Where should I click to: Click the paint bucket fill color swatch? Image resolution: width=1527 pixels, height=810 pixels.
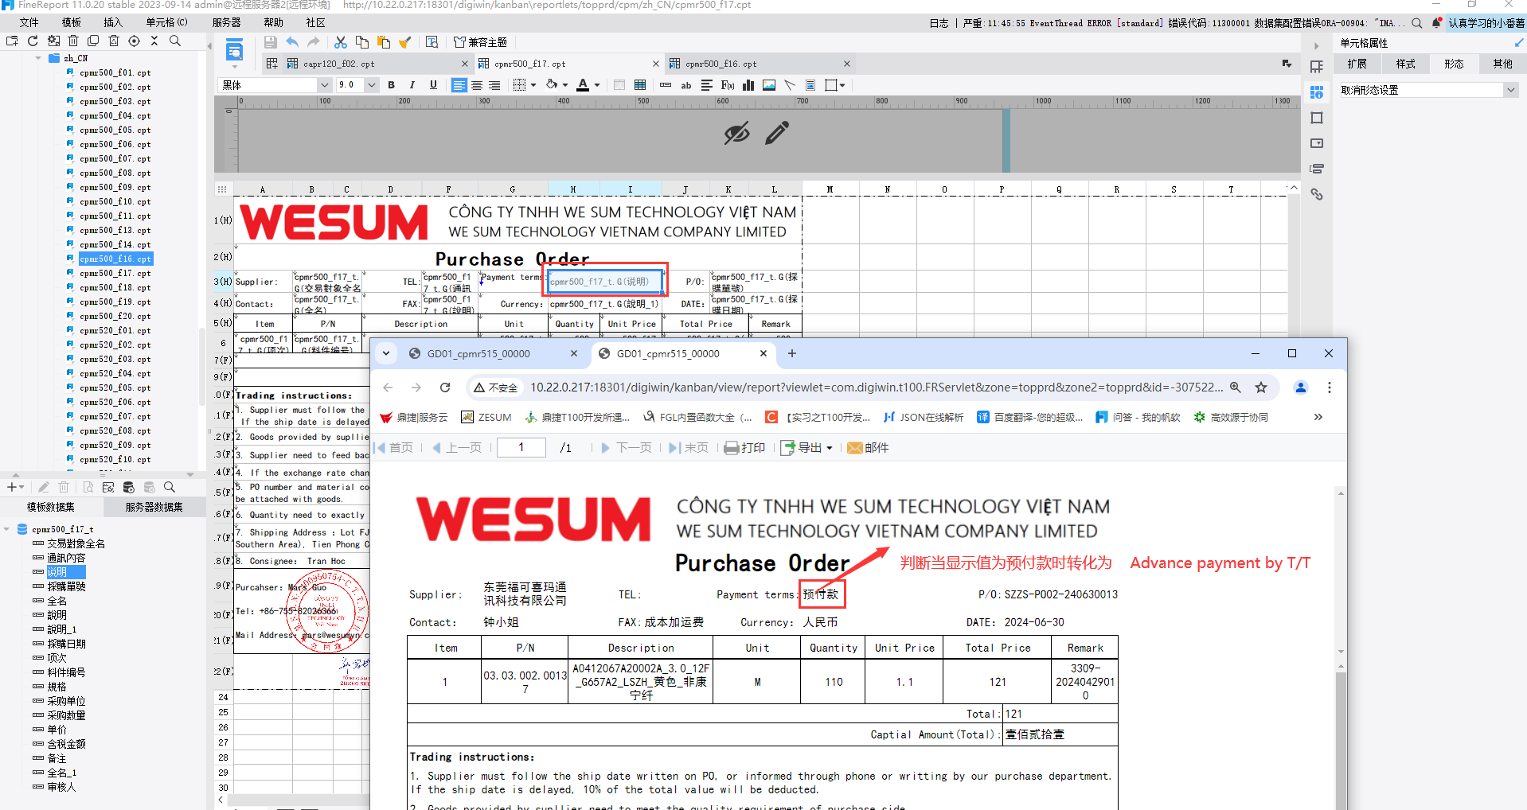pyautogui.click(x=552, y=85)
